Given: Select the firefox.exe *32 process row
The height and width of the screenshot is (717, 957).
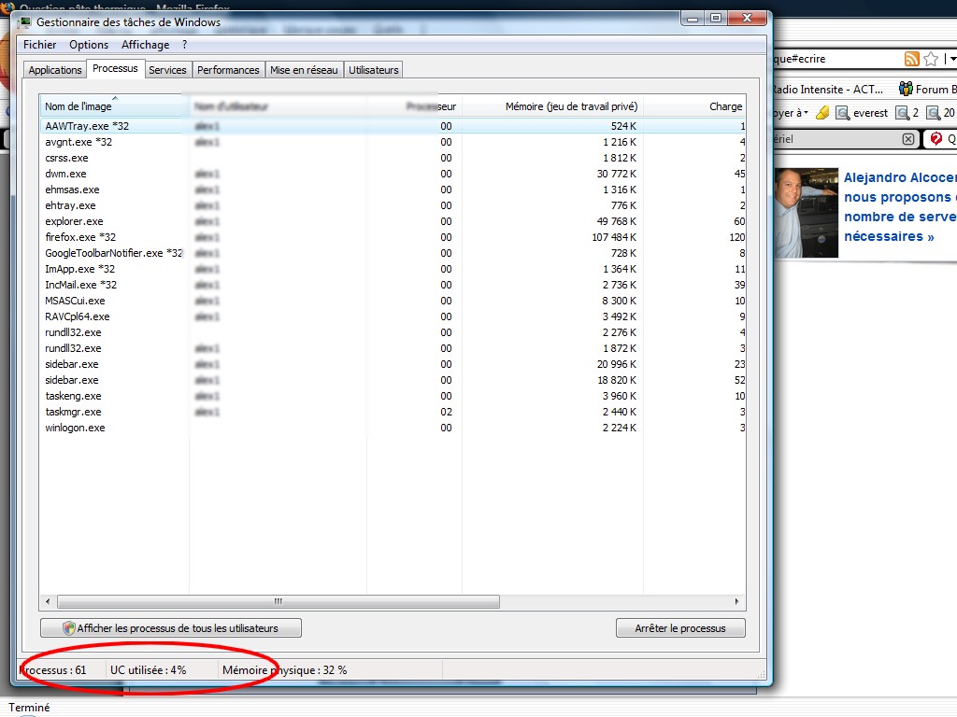Looking at the screenshot, I should pyautogui.click(x=79, y=237).
